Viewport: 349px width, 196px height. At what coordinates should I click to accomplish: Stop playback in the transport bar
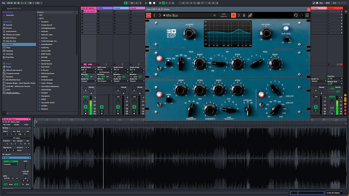click(150, 3)
